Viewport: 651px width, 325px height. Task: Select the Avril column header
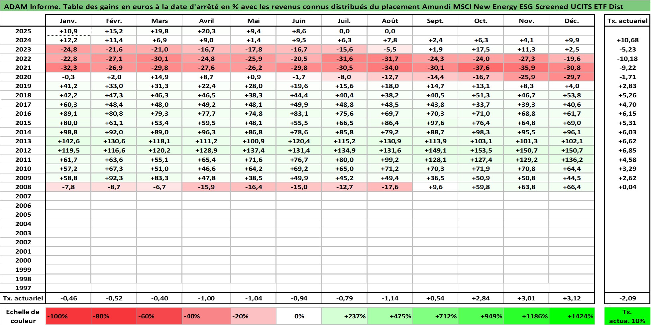(206, 21)
